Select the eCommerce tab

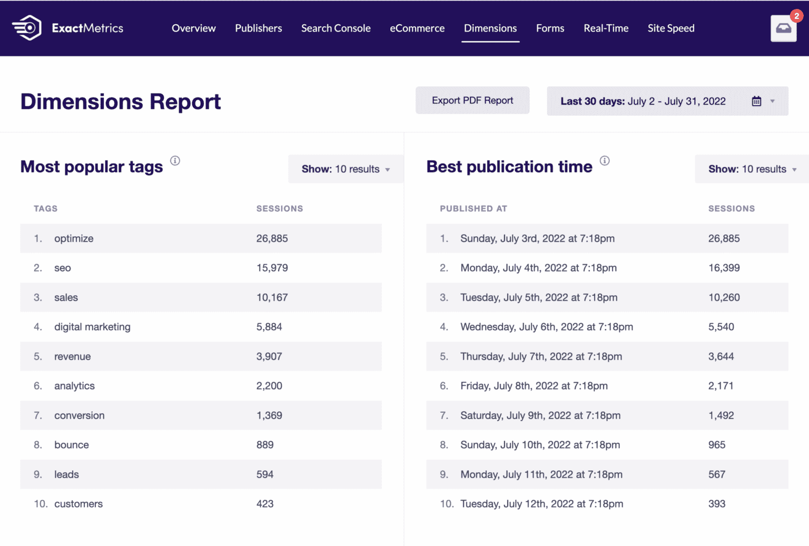(x=417, y=28)
